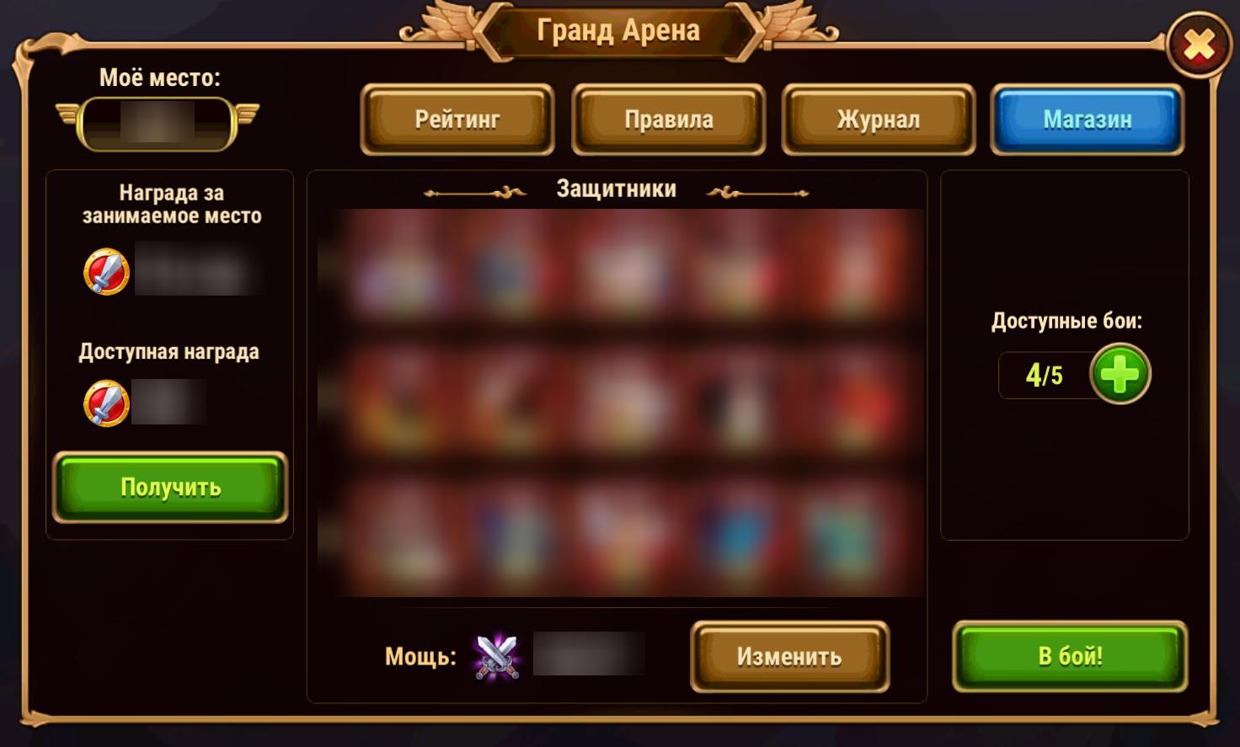1240x747 pixels.
Task: Click Изменить to change defenders
Action: [x=789, y=657]
